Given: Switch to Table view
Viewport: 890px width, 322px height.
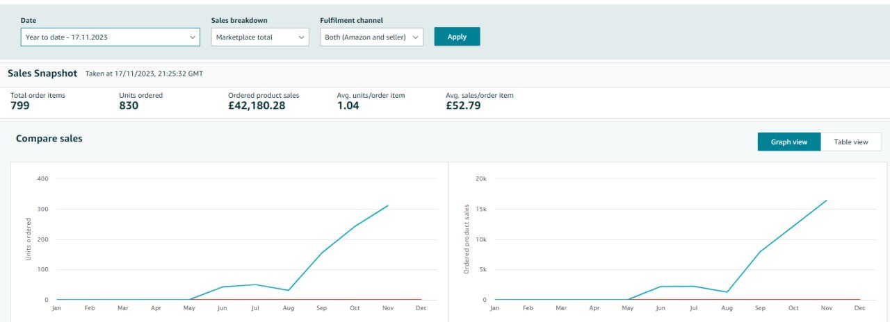Looking at the screenshot, I should (x=851, y=142).
